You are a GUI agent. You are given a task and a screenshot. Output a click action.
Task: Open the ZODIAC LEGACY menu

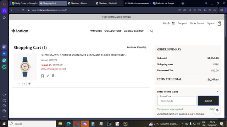pyautogui.click(x=134, y=31)
